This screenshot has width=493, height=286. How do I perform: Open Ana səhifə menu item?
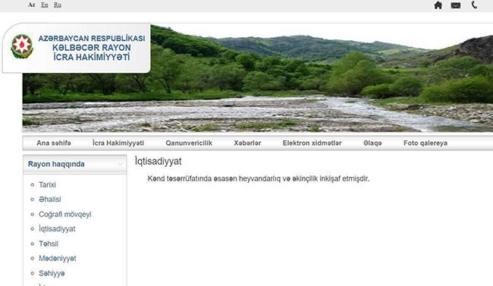(x=54, y=143)
